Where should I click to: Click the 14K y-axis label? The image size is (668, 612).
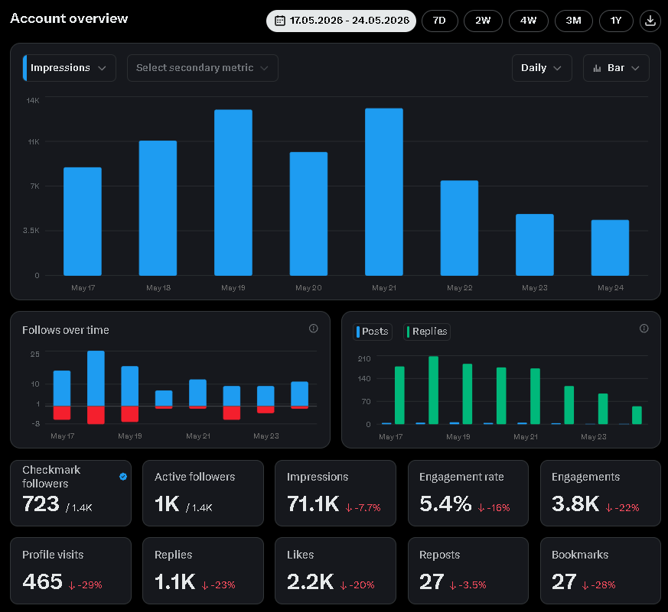33,100
